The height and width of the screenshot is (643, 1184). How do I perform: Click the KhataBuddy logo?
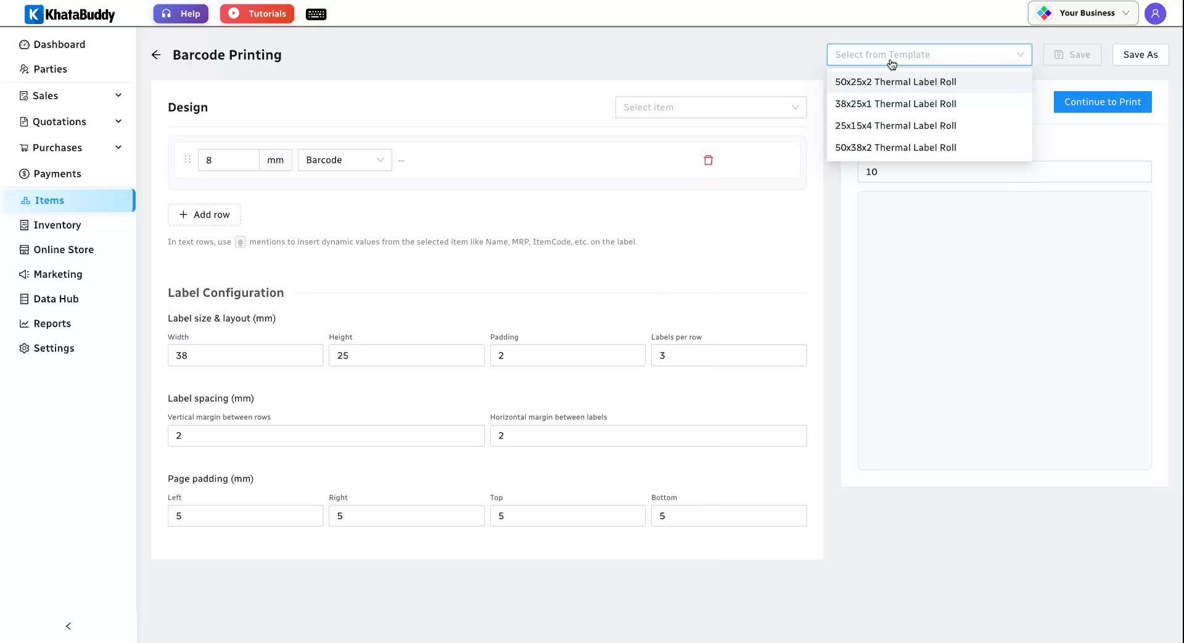click(70, 14)
